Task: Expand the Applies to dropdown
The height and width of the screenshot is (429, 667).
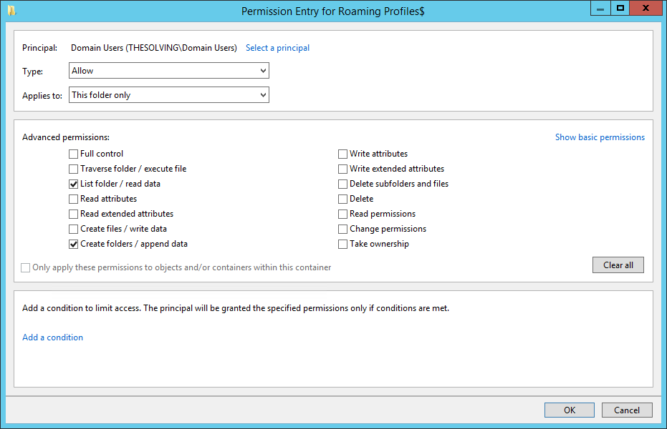Action: [x=169, y=94]
